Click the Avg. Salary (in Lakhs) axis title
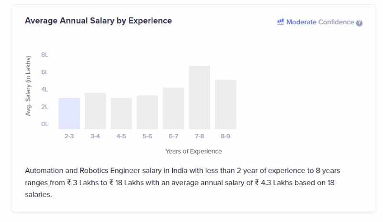 coord(28,86)
